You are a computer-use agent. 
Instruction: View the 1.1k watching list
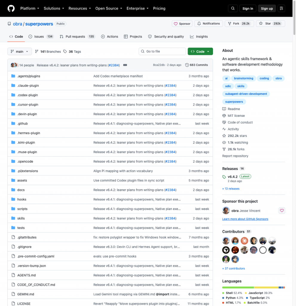coord(235,143)
